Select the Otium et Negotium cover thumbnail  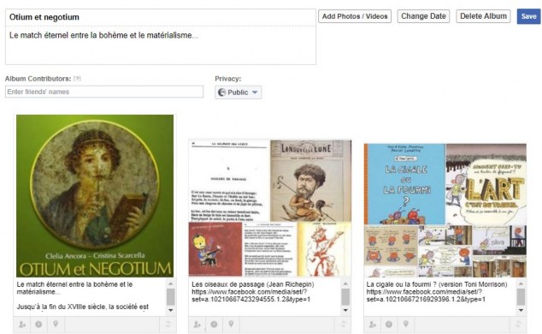[x=95, y=196]
